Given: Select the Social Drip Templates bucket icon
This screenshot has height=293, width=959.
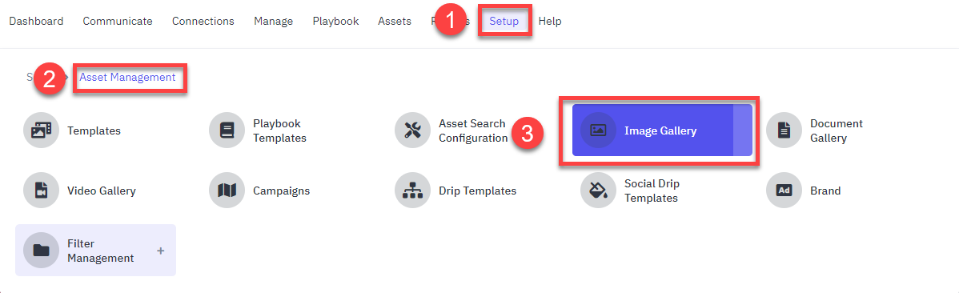Looking at the screenshot, I should 598,191.
